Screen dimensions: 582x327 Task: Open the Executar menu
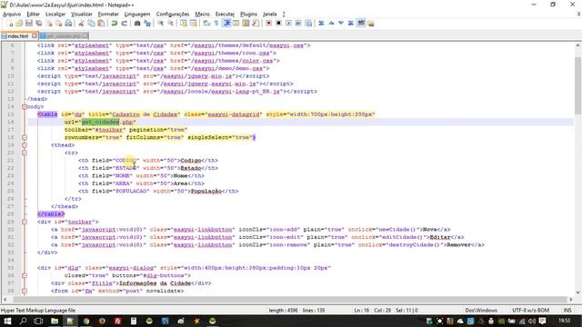point(225,15)
